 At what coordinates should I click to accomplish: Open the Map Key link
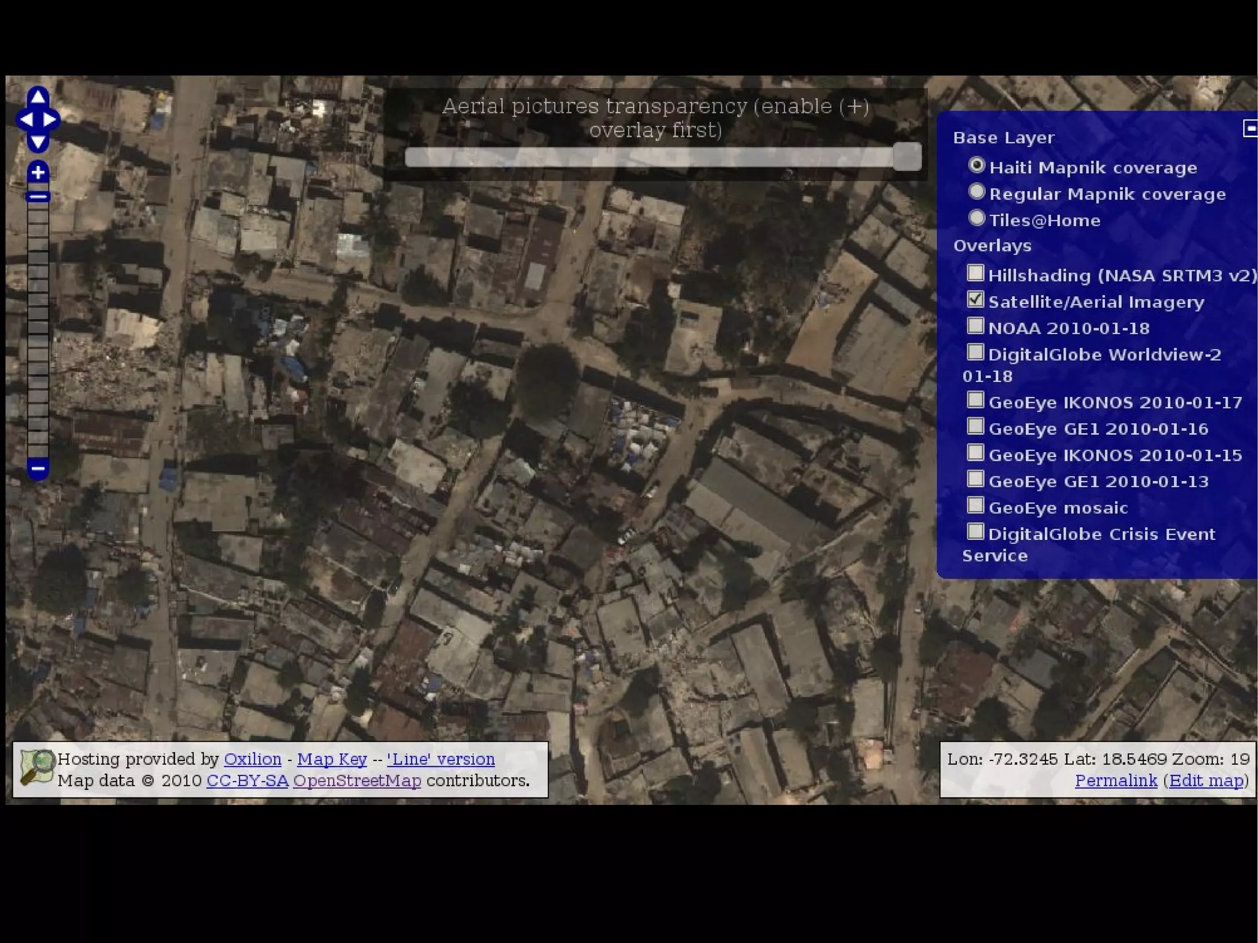332,759
